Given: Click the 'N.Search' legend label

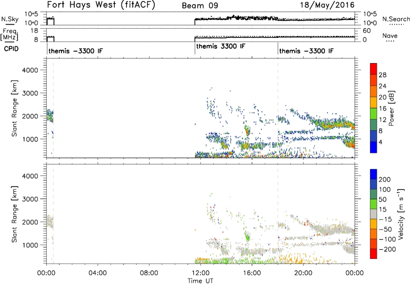Looking at the screenshot, I should click(x=396, y=19).
